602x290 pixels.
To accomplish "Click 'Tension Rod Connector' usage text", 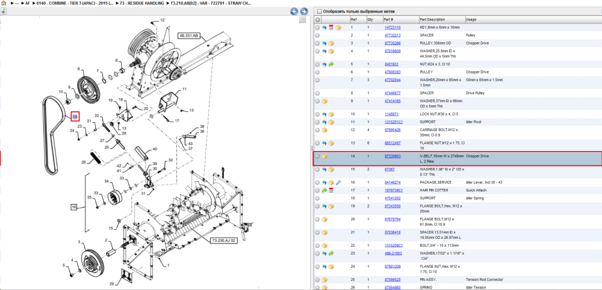I will (x=484, y=280).
